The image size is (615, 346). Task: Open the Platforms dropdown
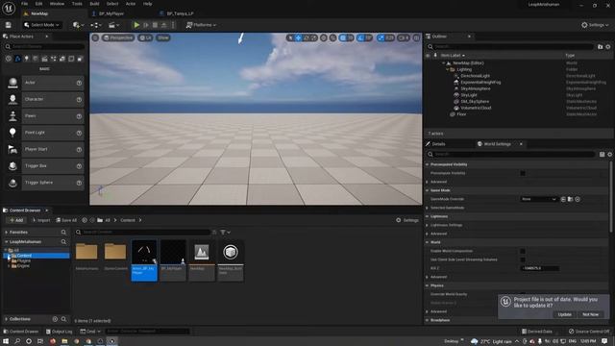coord(201,25)
